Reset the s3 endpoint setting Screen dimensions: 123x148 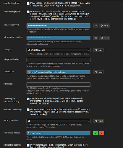click(99, 72)
